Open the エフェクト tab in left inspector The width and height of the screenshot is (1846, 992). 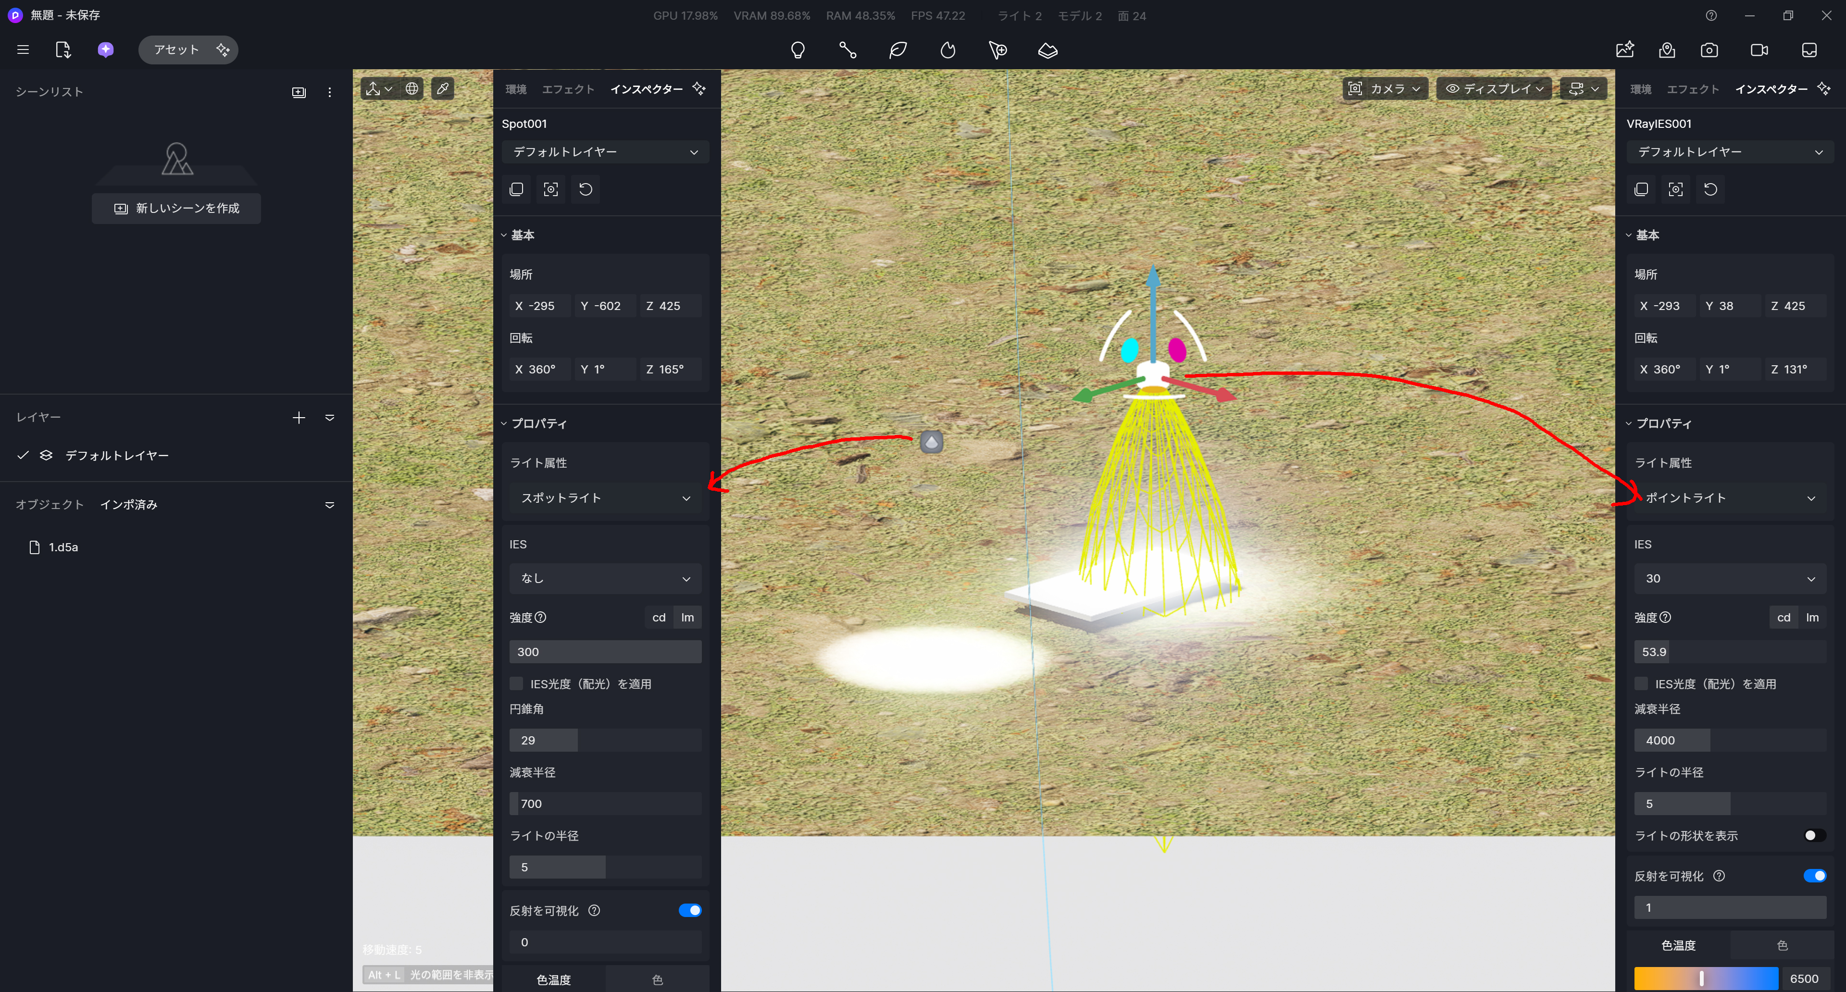click(568, 89)
